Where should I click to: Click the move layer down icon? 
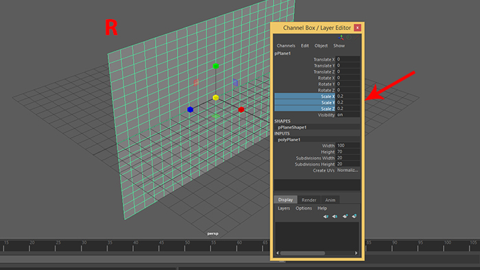coord(335,216)
